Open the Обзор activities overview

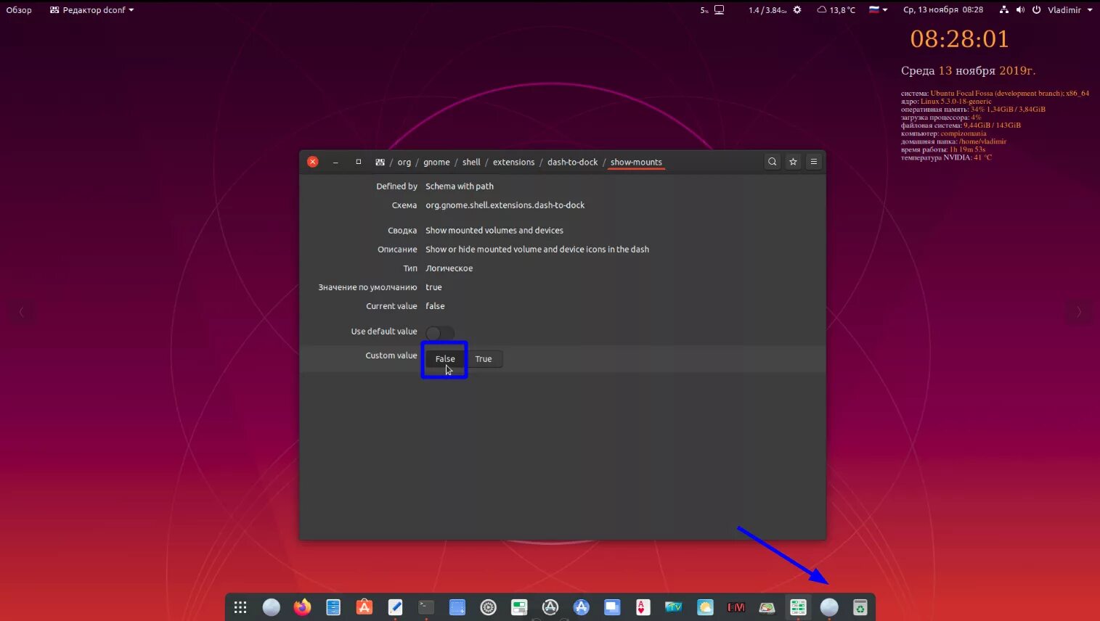pos(19,10)
